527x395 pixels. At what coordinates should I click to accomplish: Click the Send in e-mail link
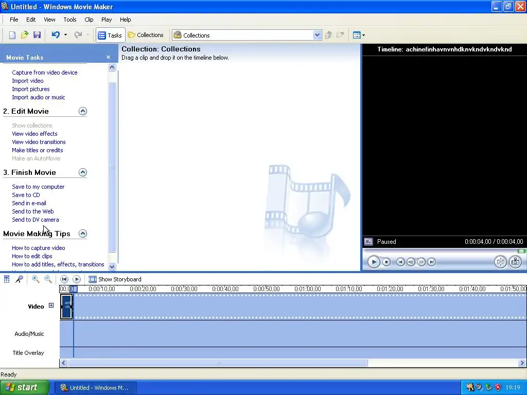(x=29, y=203)
